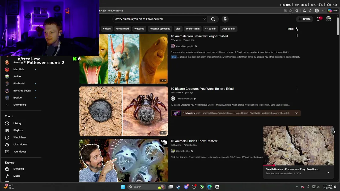Screen dimensions: 340x191
Task: Show hidden system tray icons
Action: (x=297, y=187)
